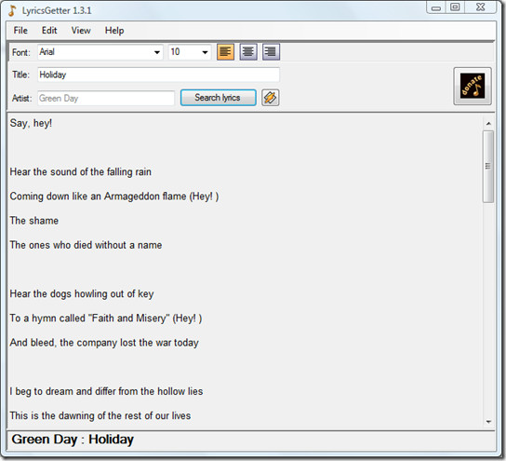Click the Artist field showing Green Day
The height and width of the screenshot is (461, 506).
[x=106, y=98]
